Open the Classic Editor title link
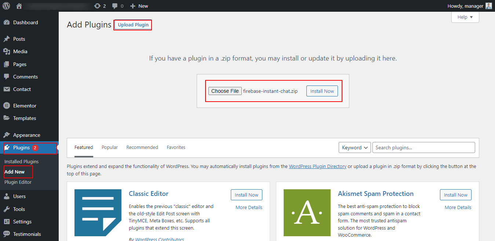 (x=149, y=194)
